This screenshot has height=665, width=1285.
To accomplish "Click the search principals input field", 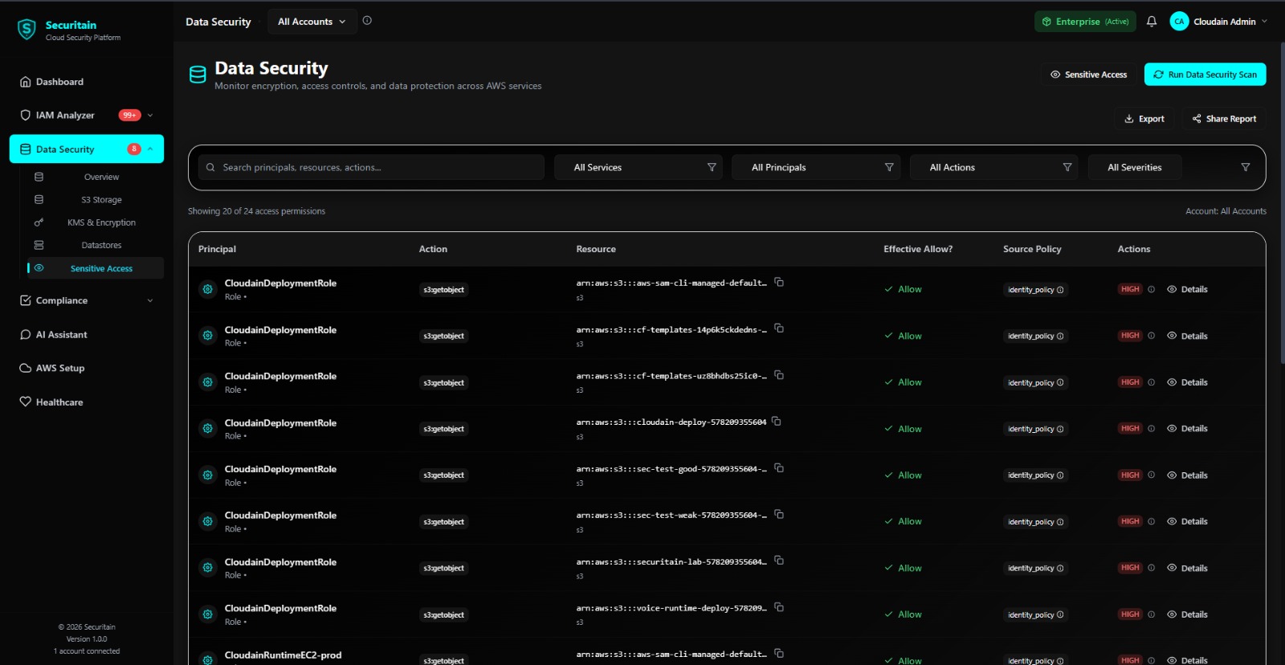I will click(x=371, y=167).
